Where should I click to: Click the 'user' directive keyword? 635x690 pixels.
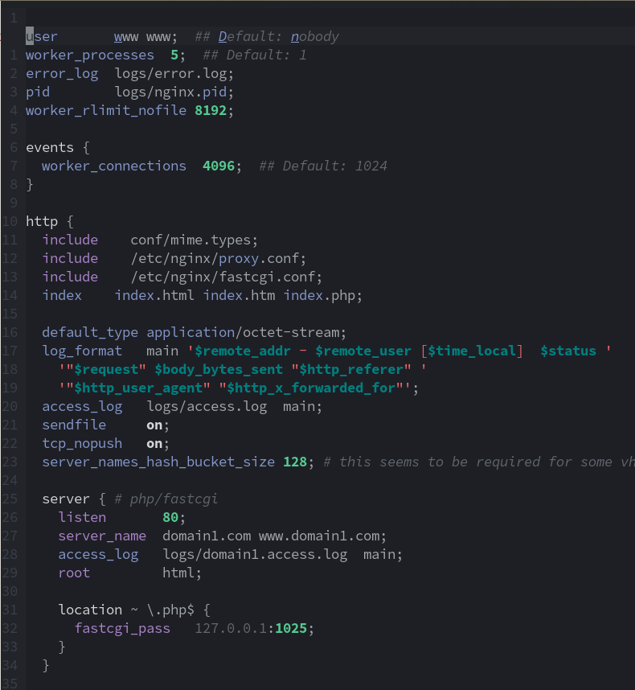(x=42, y=36)
